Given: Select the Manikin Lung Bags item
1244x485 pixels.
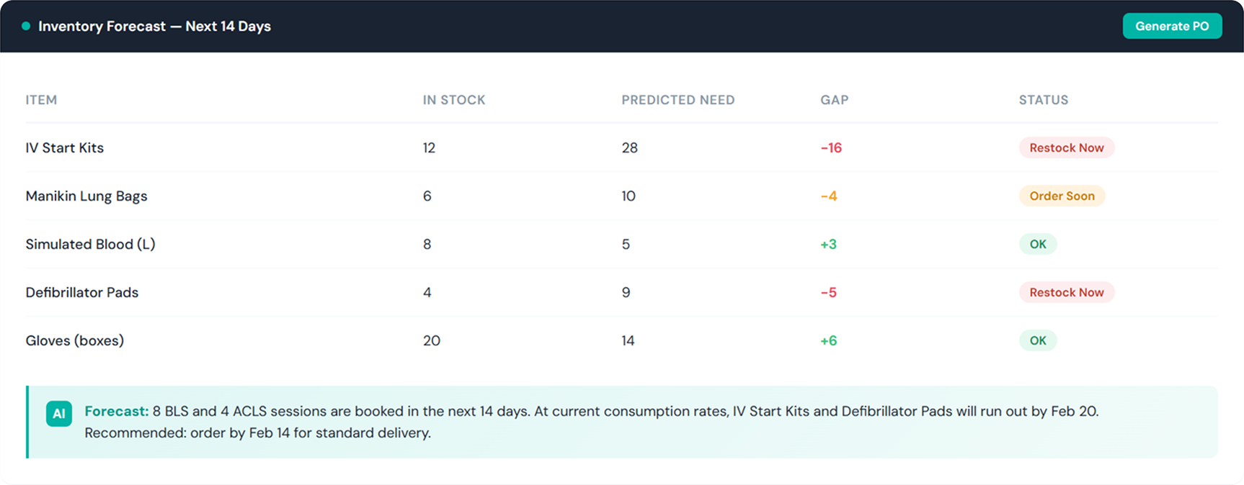Looking at the screenshot, I should (x=86, y=196).
